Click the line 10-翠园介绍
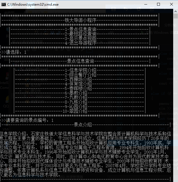This screenshot has height=182, width=178. point(75,111)
